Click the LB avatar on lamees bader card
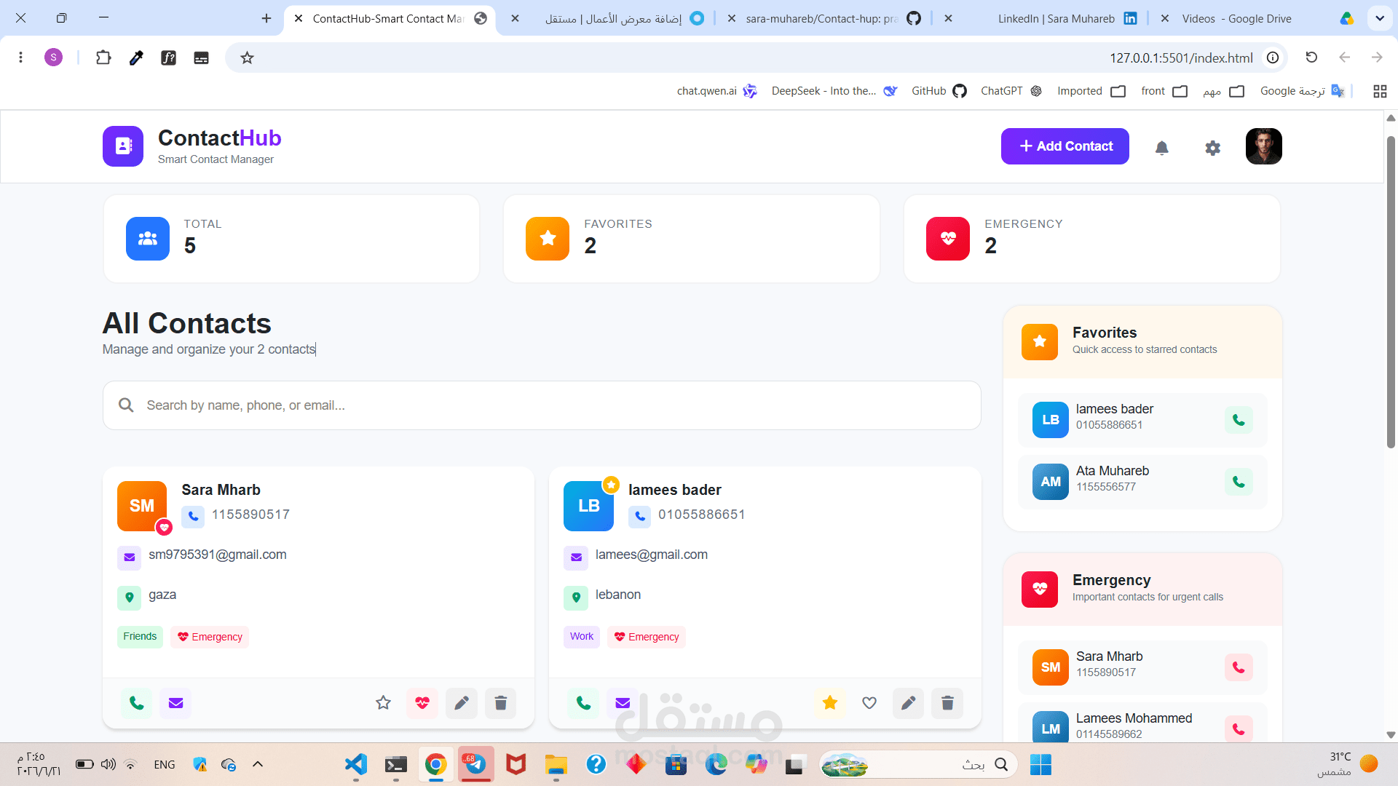The height and width of the screenshot is (786, 1398). point(588,506)
